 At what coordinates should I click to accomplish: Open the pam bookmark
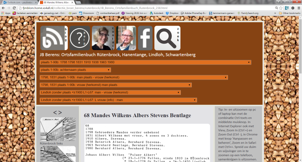click(x=72, y=13)
